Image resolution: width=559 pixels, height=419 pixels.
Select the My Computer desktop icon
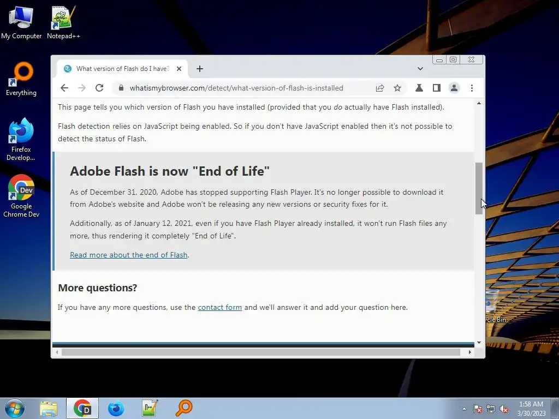tap(21, 22)
